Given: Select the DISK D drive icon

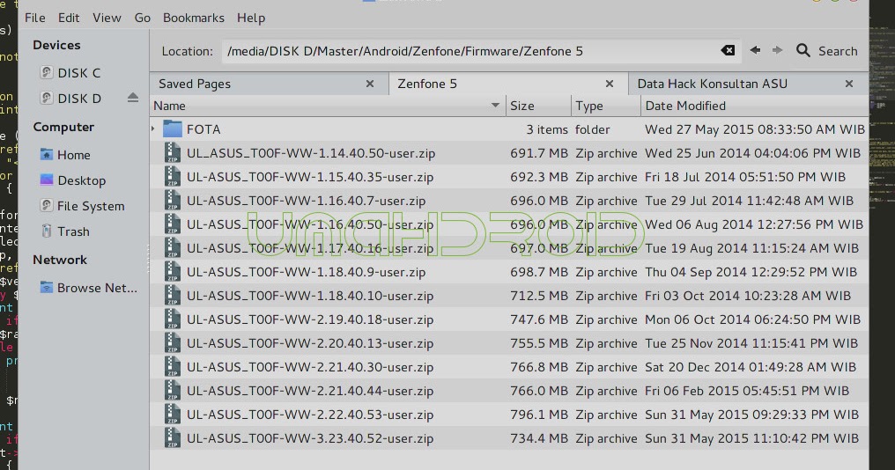Looking at the screenshot, I should [x=46, y=98].
